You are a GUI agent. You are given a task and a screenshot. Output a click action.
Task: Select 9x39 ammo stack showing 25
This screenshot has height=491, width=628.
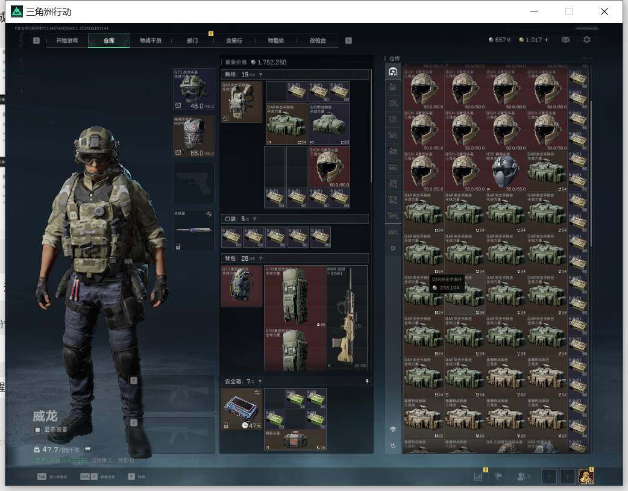pos(295,398)
